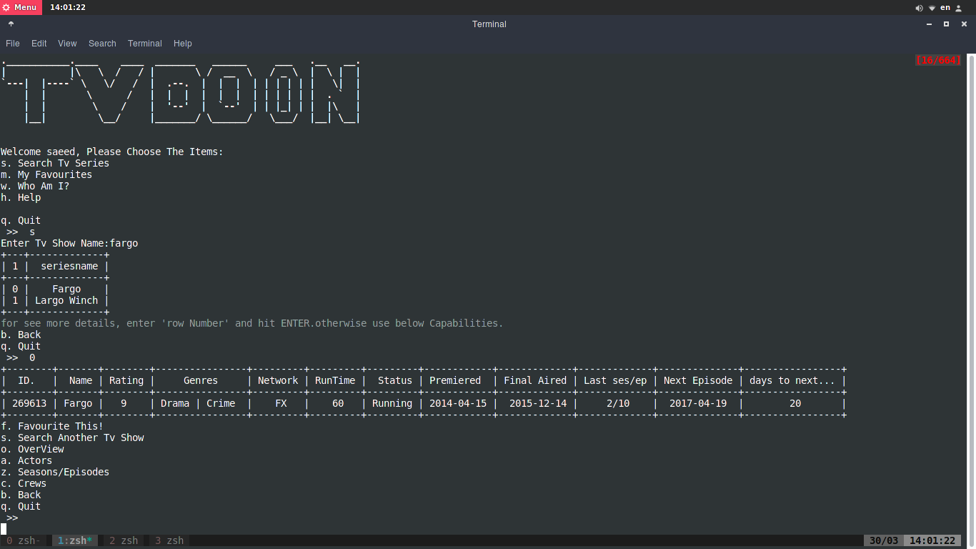Click 'c. Crews' line
Viewport: 976px width, 549px height.
[x=24, y=484]
